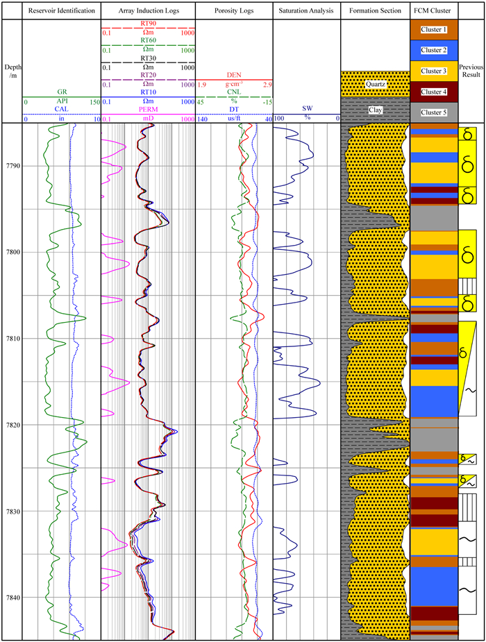
Task: Click the Cluster 4 dark red legend
Action: coord(434,92)
